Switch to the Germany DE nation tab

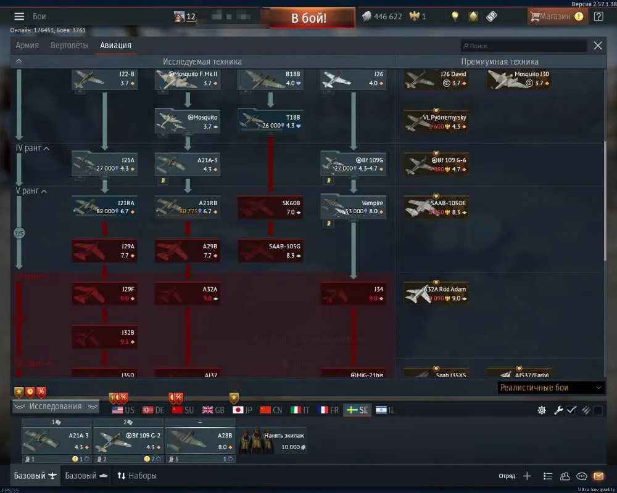[154, 410]
